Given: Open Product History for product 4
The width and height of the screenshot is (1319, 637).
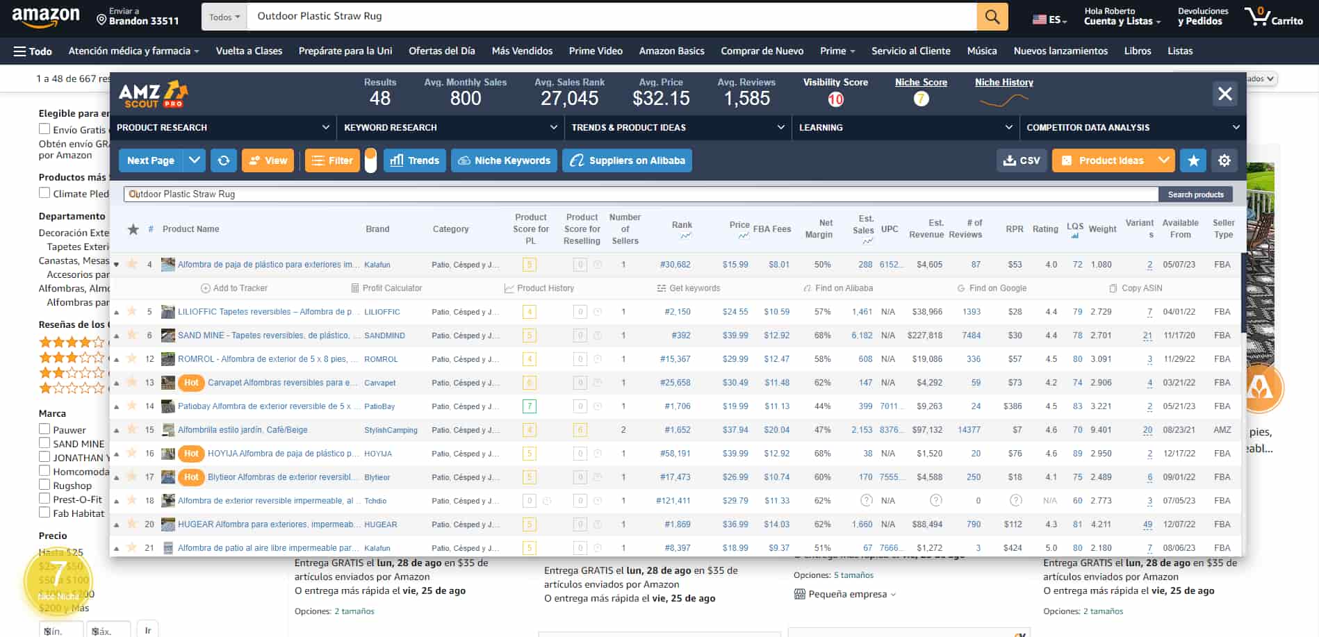Looking at the screenshot, I should [x=539, y=288].
